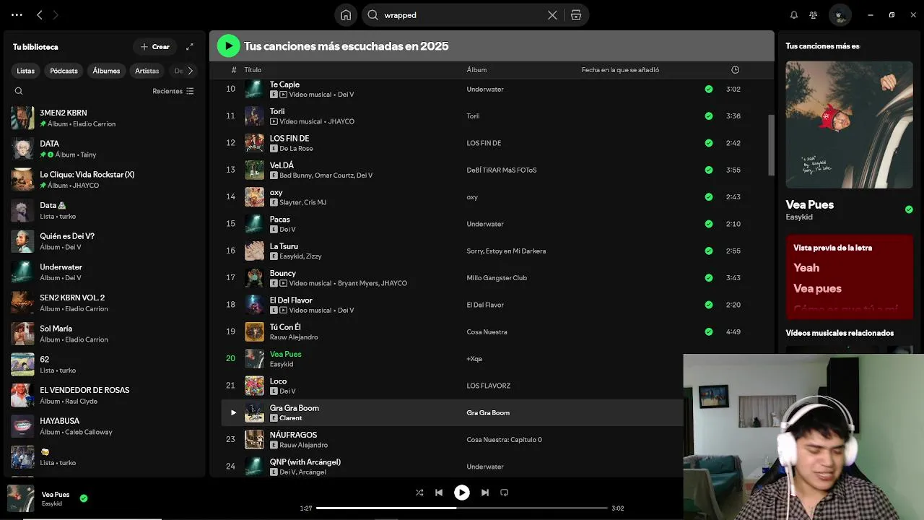
Task: Sort by duration clock icon
Action: coord(735,70)
